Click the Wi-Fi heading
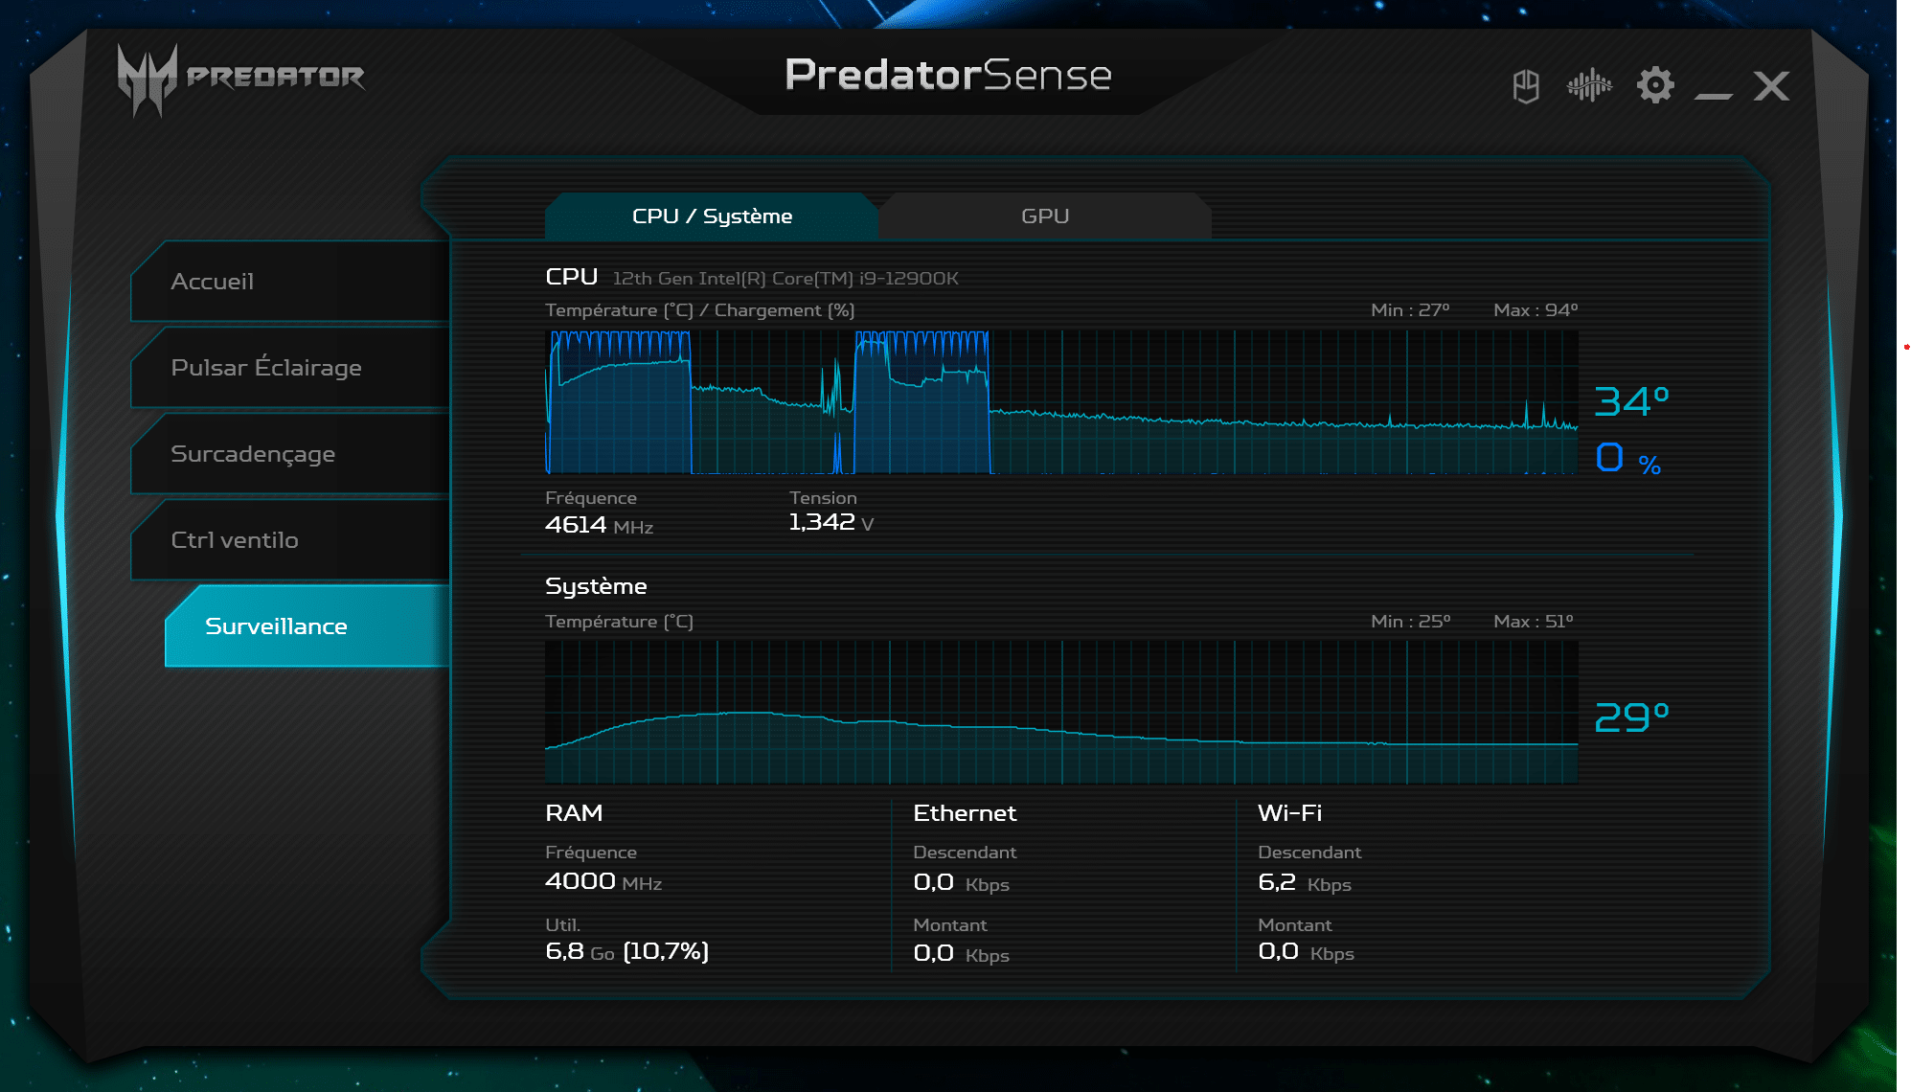 1289,813
